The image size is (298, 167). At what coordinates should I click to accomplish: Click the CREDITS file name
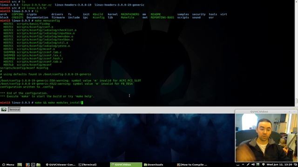click(x=18, y=18)
